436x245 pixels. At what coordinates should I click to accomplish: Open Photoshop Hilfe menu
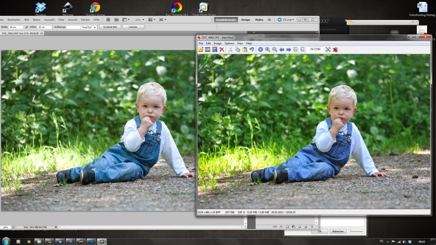click(97, 20)
